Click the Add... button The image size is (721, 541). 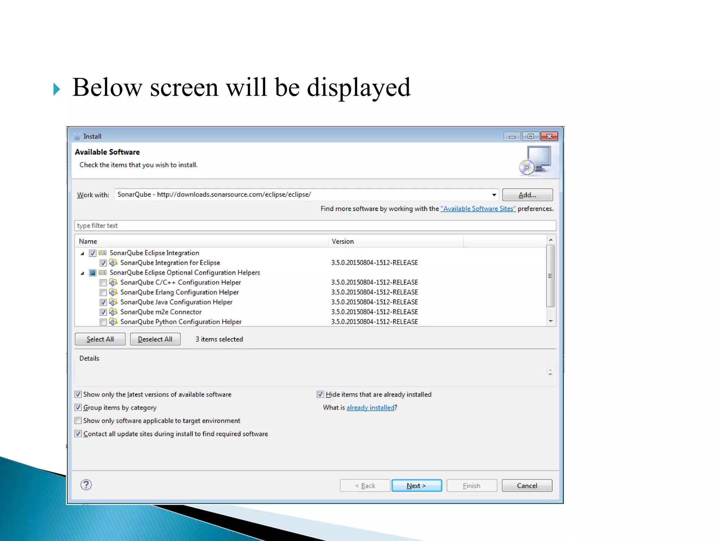pyautogui.click(x=527, y=195)
